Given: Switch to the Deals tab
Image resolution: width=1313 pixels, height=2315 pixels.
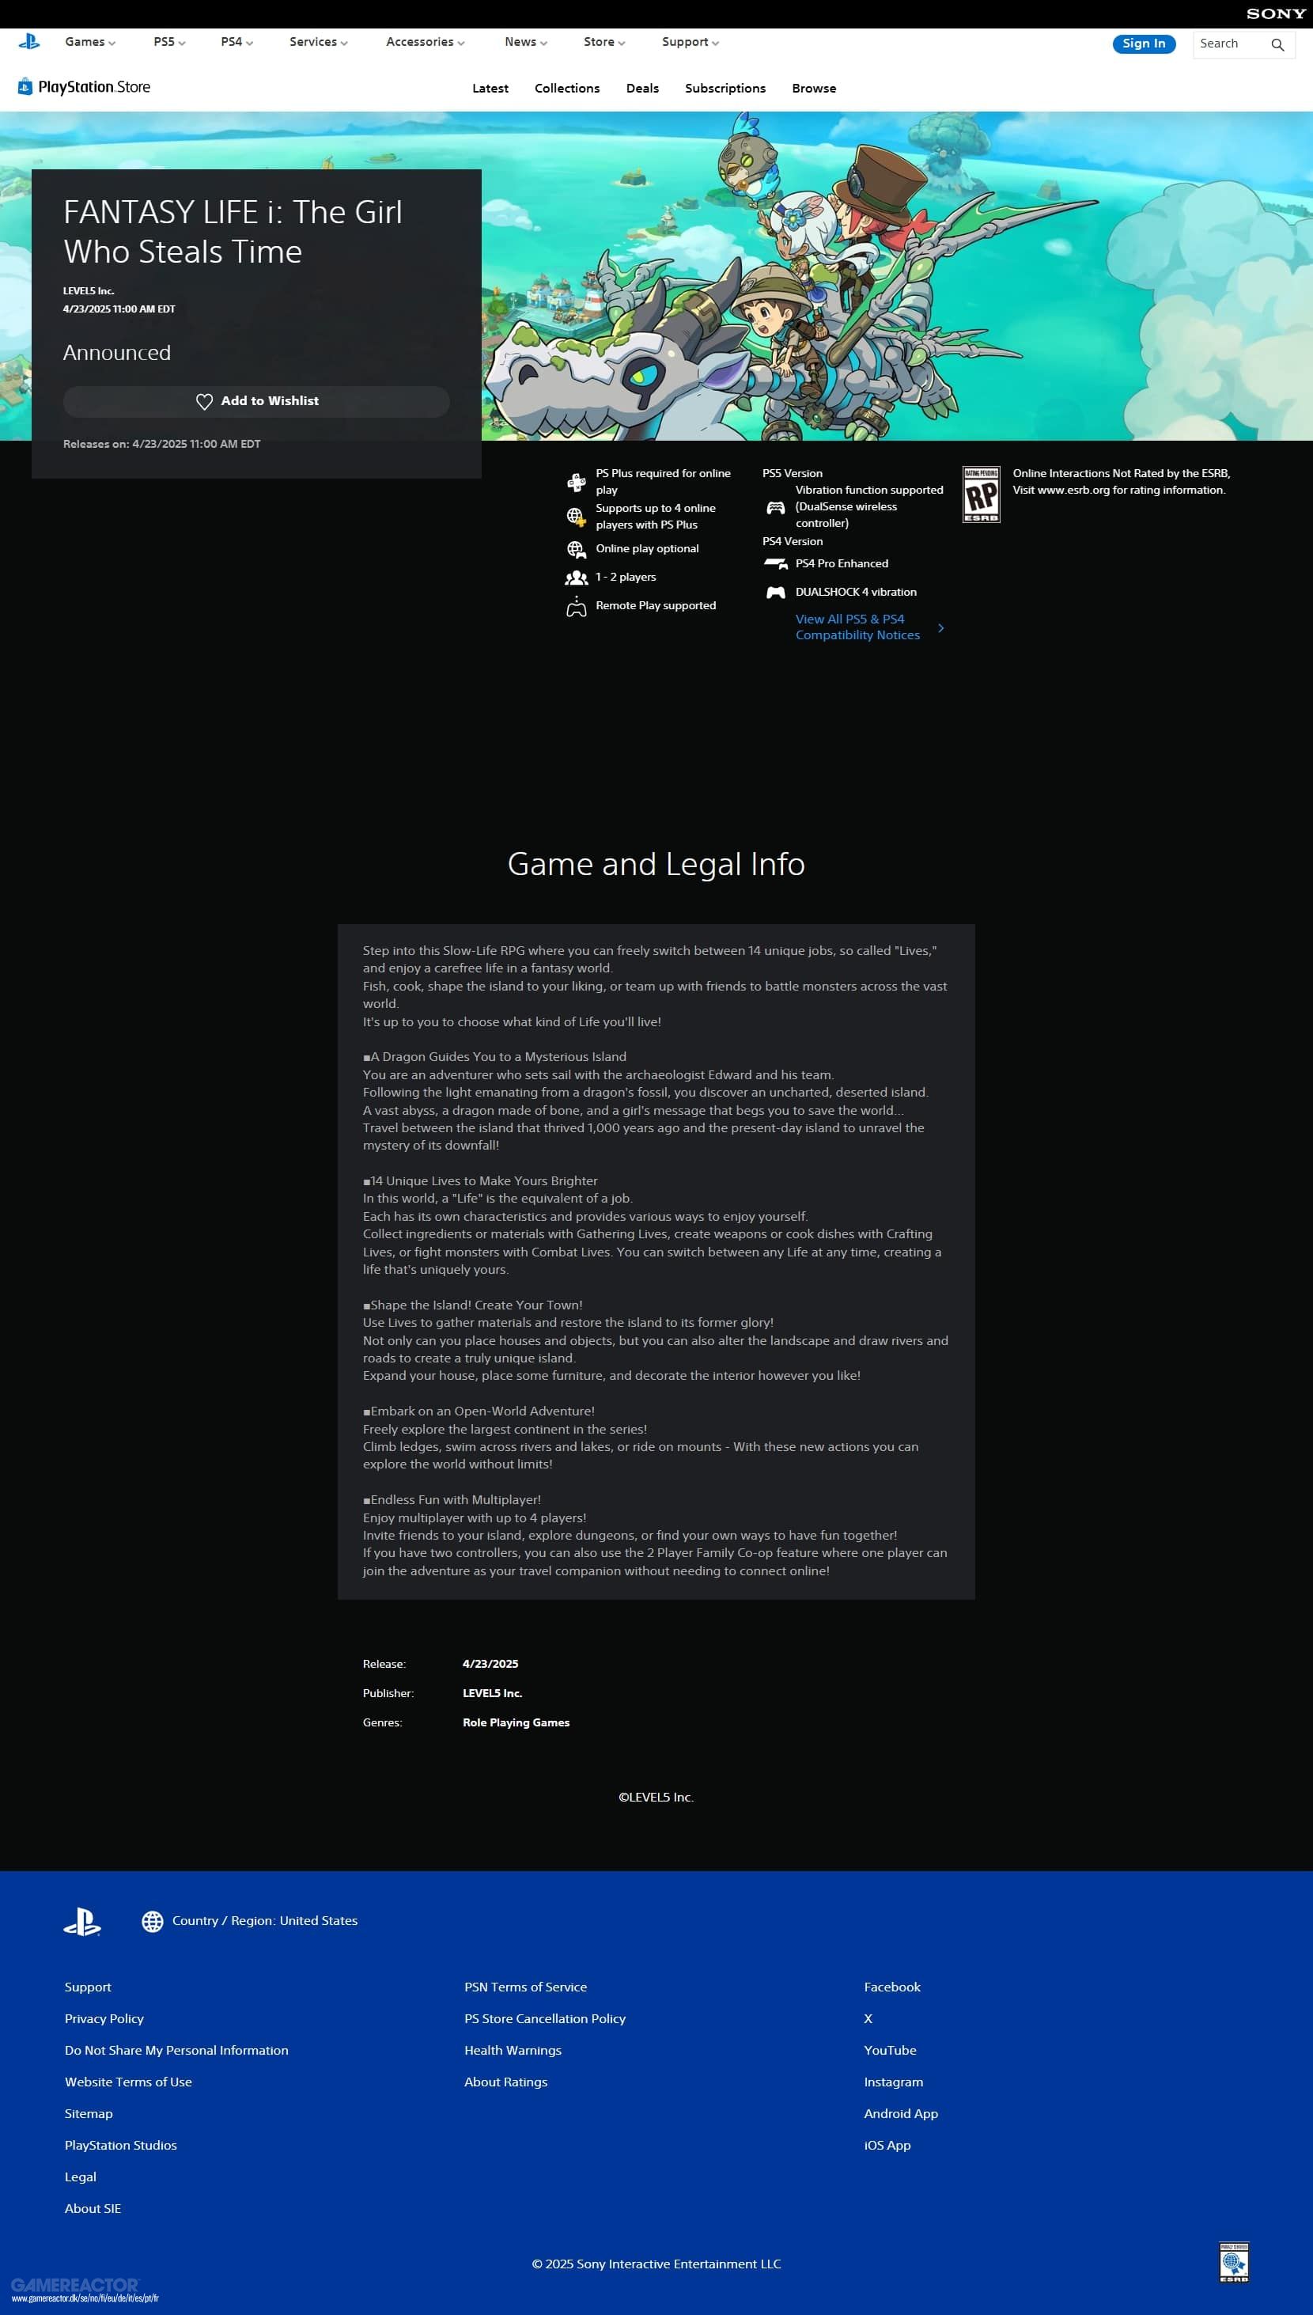Looking at the screenshot, I should pyautogui.click(x=642, y=89).
